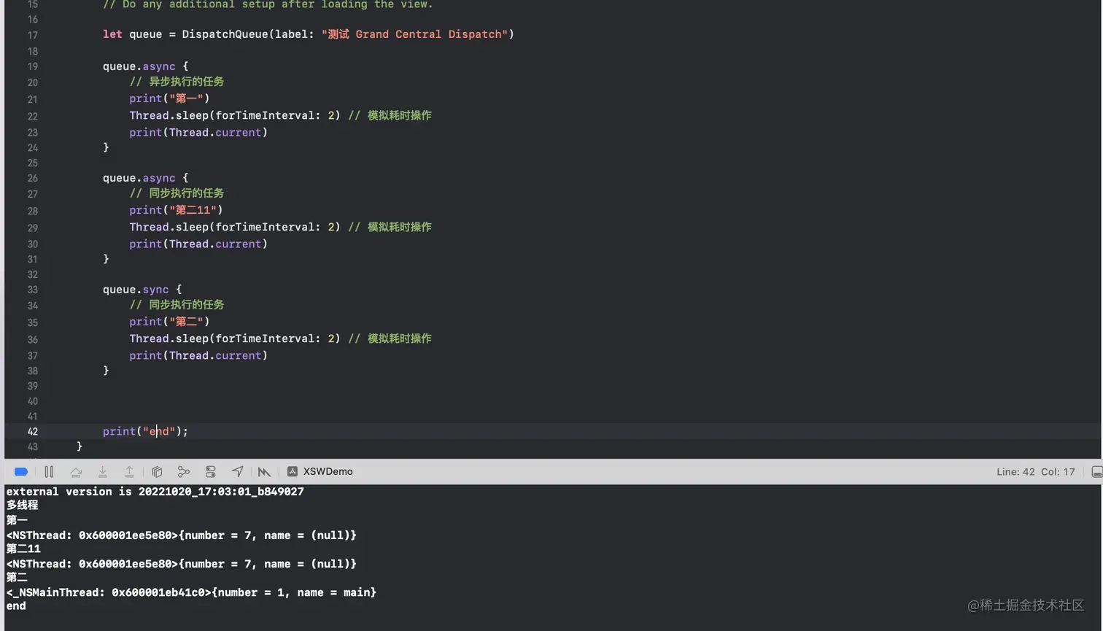Image resolution: width=1103 pixels, height=631 pixels.
Task: Click the Simulate Location arrow icon
Action: point(237,472)
